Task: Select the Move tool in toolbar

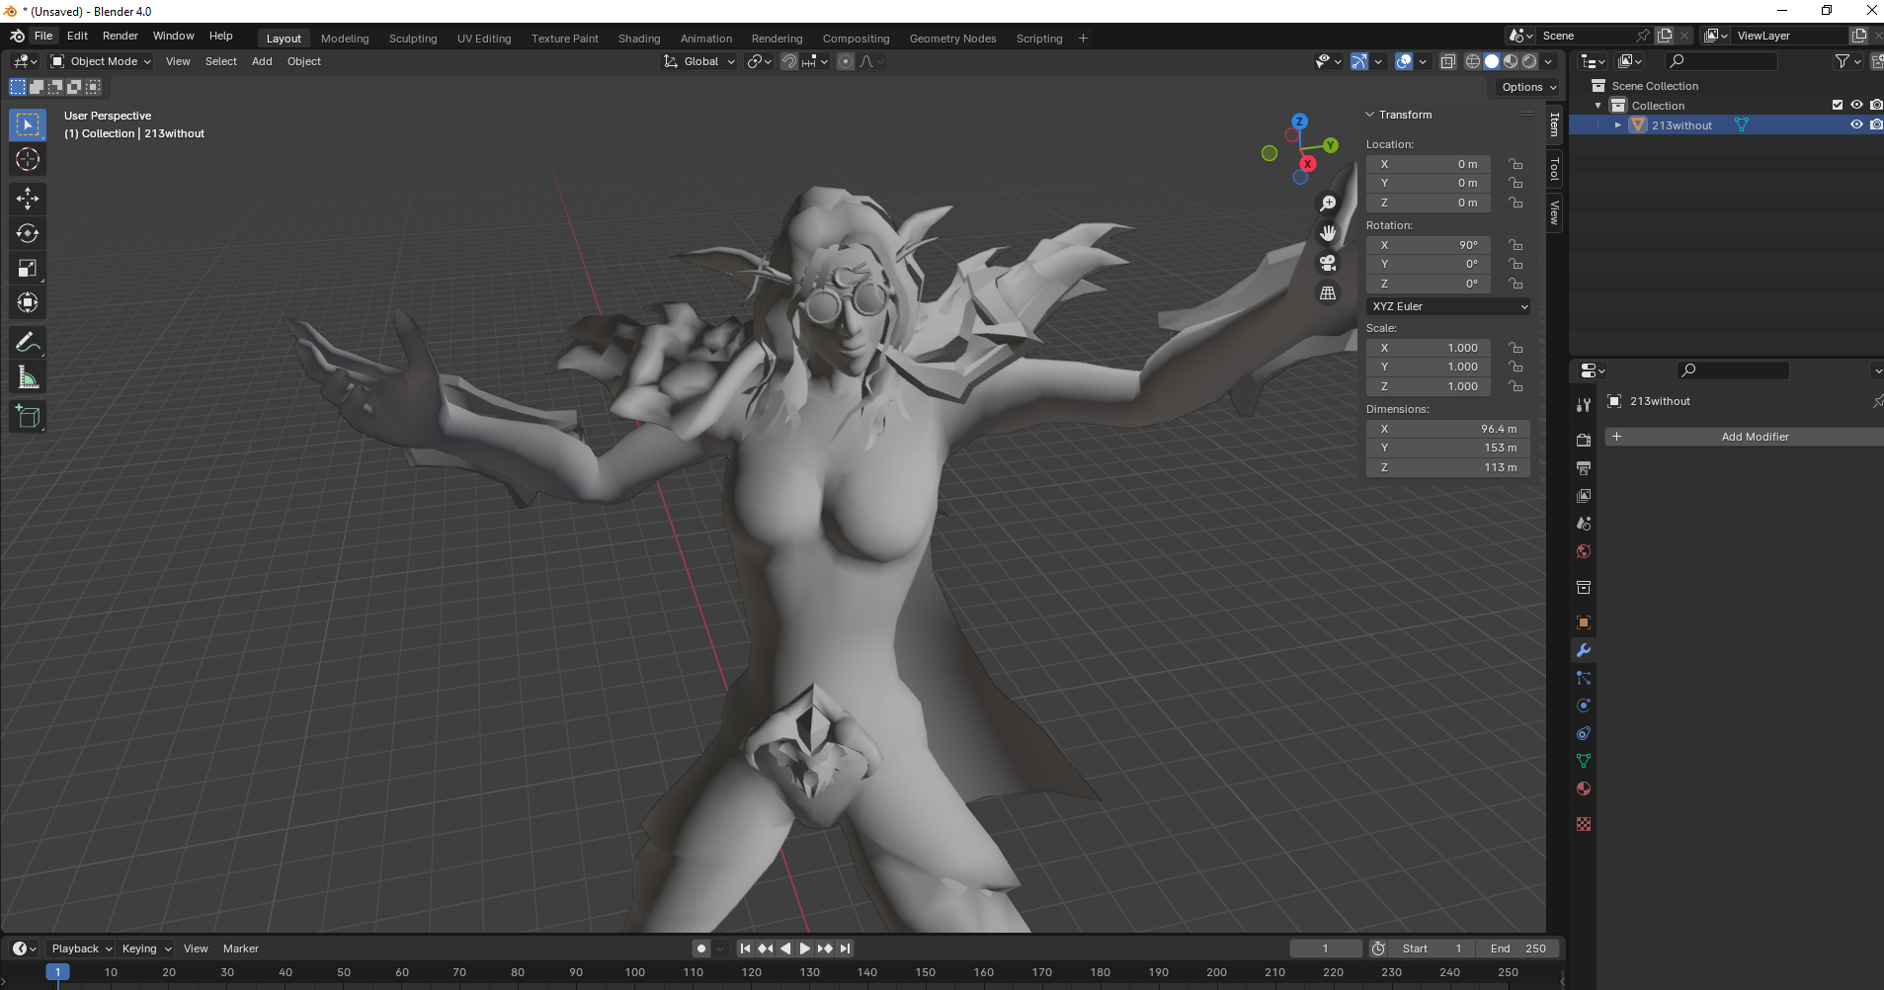Action: [28, 199]
